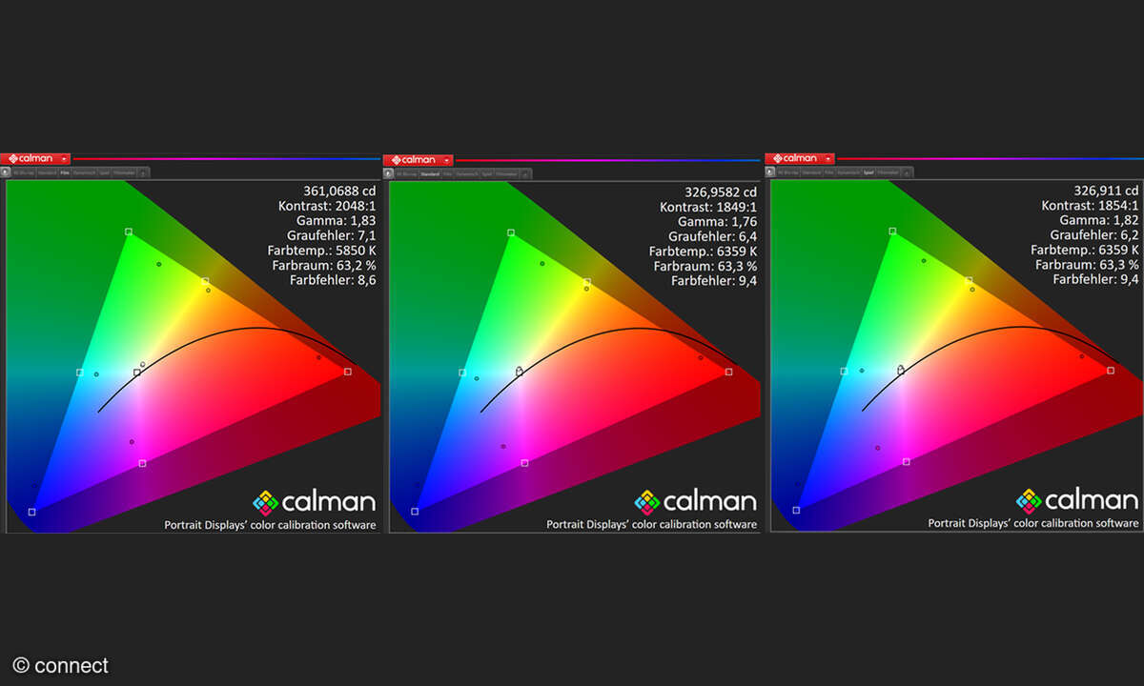Switch to Dynamisch tab in left panel

pyautogui.click(x=84, y=173)
